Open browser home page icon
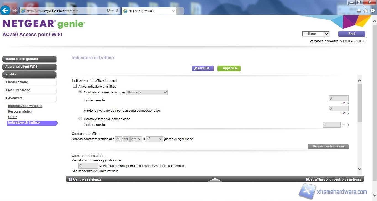This screenshot has height=201, width=377. coord(359,11)
